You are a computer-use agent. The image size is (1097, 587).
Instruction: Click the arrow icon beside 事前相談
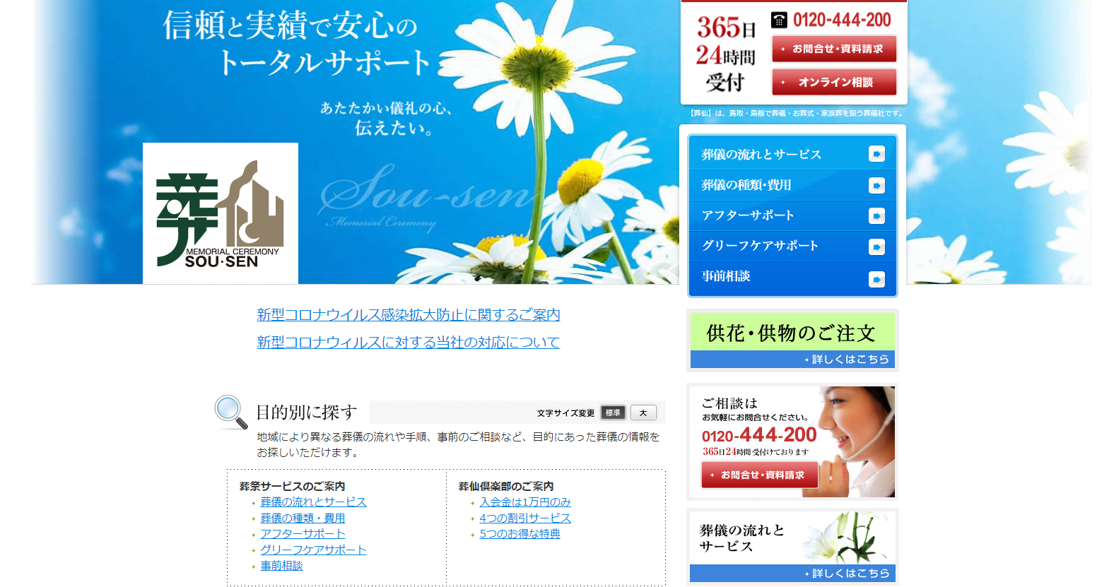[876, 279]
